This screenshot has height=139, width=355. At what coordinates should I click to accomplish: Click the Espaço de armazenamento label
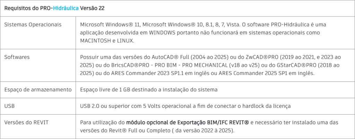pos(38,90)
